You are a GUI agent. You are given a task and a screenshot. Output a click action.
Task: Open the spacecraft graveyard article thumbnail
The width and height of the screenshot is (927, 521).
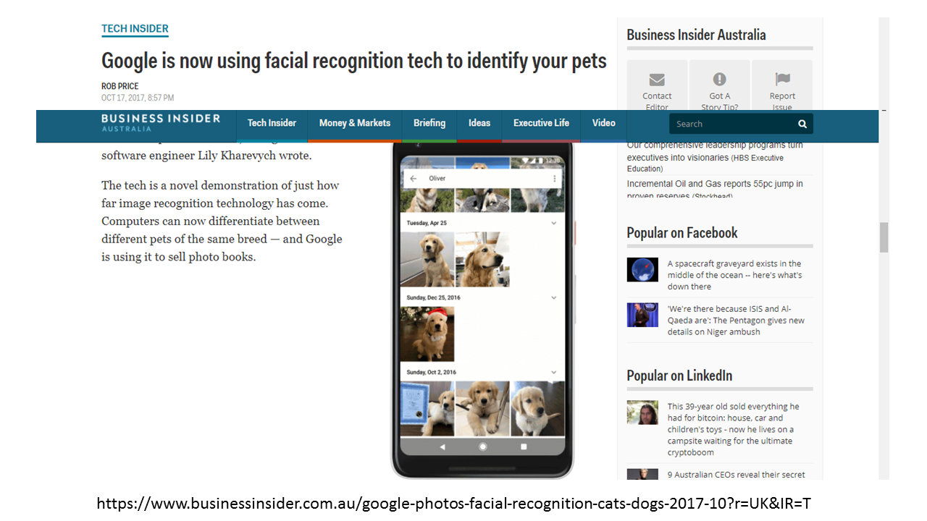click(642, 269)
